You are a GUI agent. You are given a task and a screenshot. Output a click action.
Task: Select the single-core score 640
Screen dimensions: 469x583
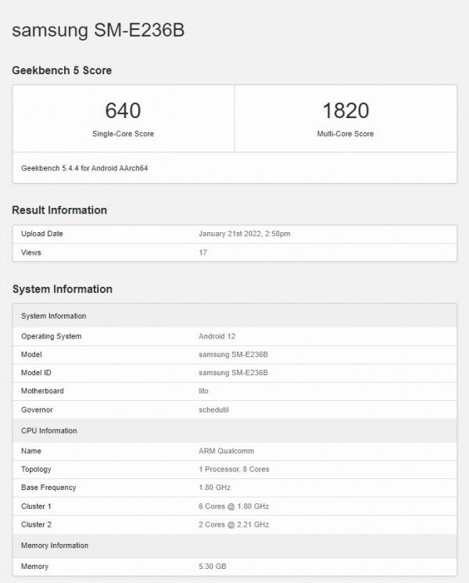[x=123, y=110]
